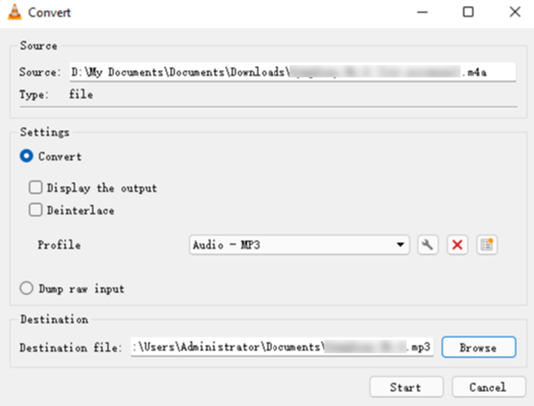Cancel the conversion dialog
Viewport: 534px width, 406px height.
click(487, 387)
